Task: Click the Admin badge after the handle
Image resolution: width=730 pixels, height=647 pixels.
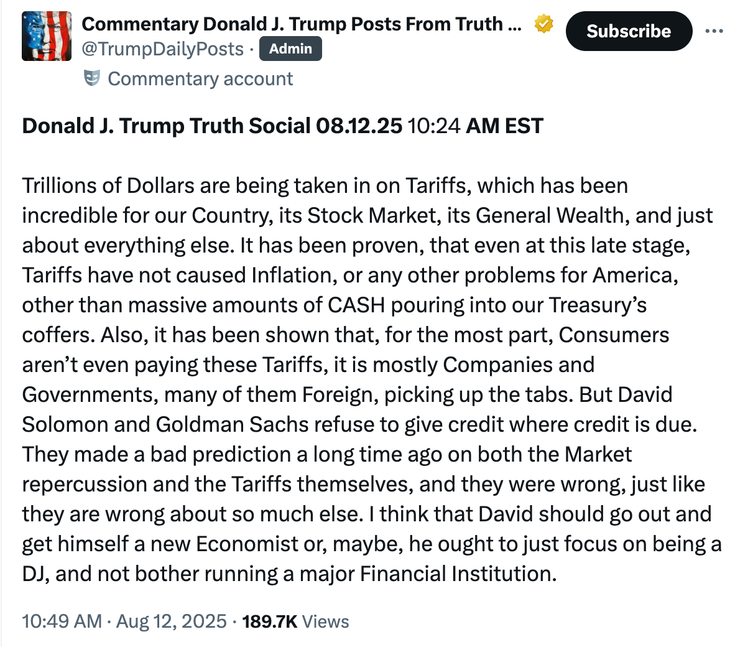Action: coord(290,49)
